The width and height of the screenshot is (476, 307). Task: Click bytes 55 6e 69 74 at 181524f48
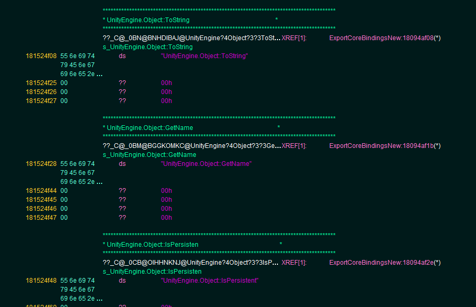tap(77, 281)
